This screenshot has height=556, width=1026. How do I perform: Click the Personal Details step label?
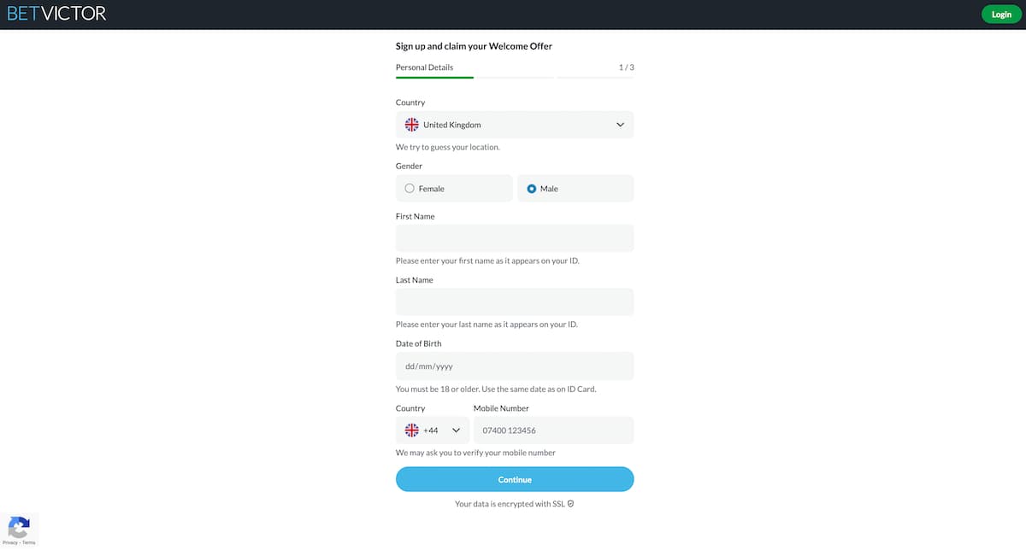tap(424, 67)
